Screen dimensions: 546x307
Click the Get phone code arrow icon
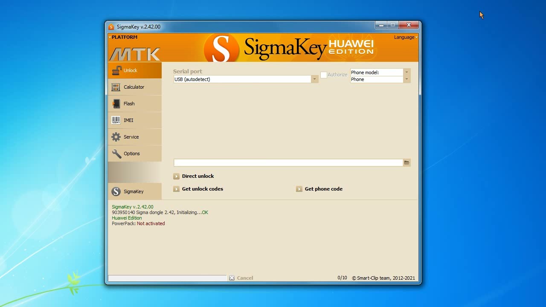click(x=299, y=189)
